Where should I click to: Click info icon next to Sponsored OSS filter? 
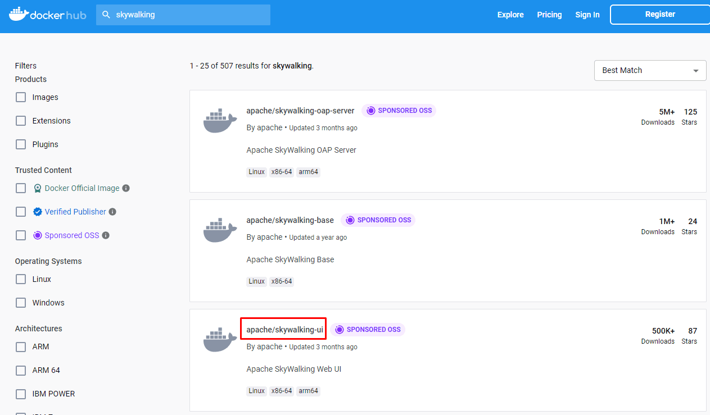pyautogui.click(x=106, y=235)
